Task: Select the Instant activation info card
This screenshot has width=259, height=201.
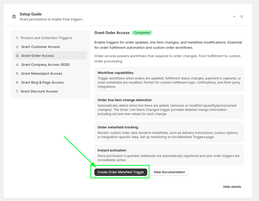Action: pos(169,155)
